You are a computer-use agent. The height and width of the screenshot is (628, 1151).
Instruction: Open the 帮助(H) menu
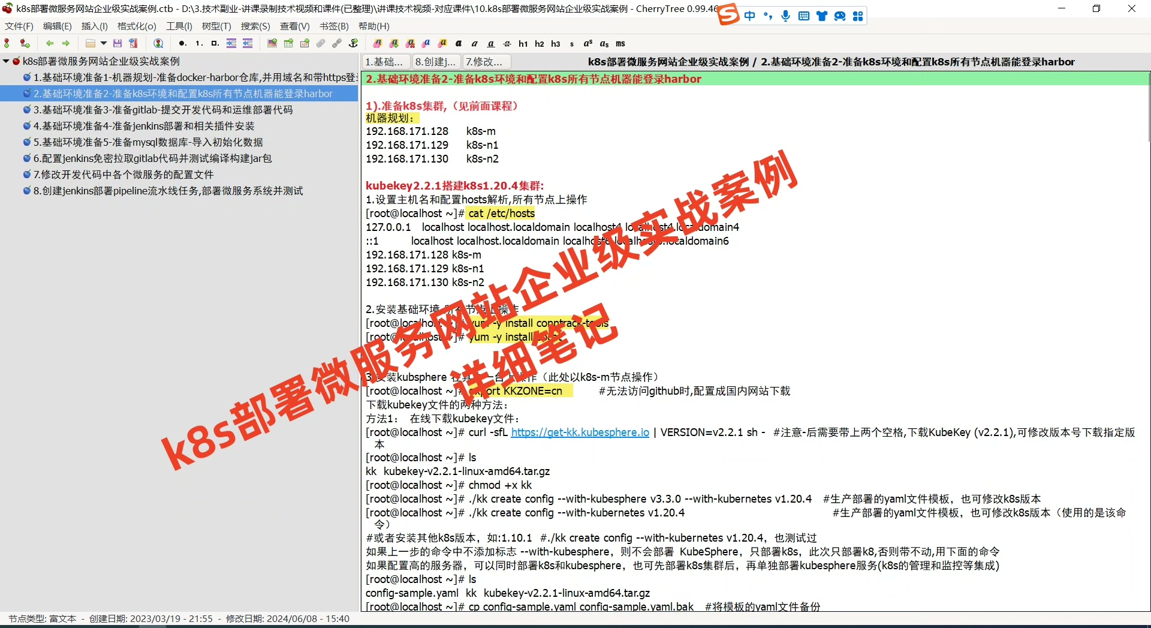click(374, 26)
